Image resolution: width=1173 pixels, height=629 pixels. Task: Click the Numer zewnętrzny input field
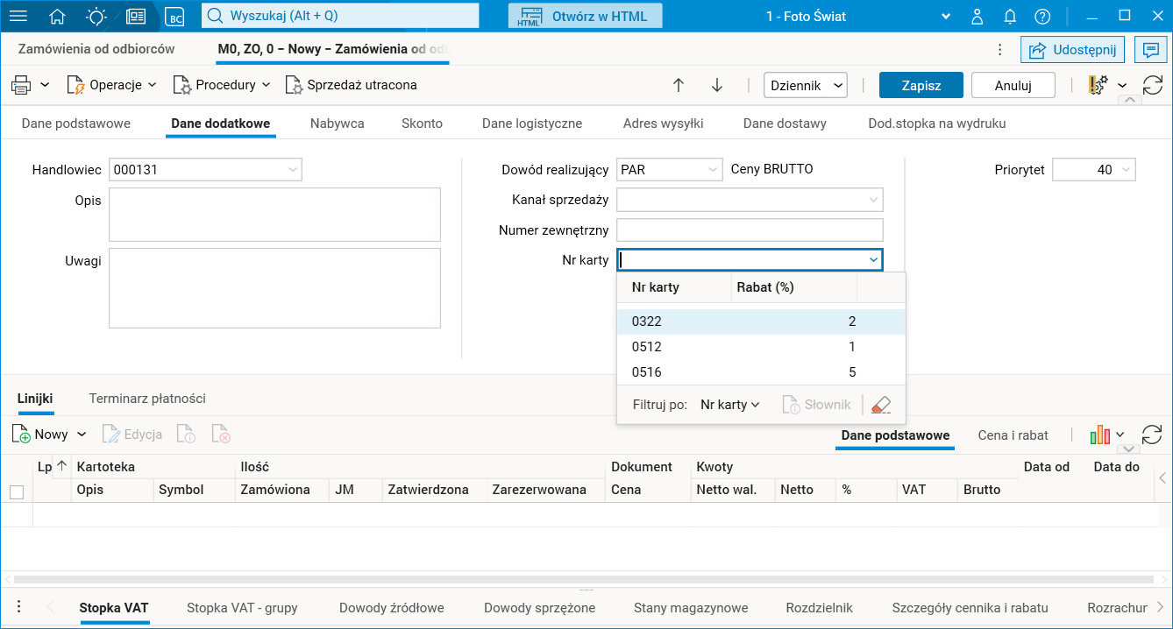click(x=750, y=230)
